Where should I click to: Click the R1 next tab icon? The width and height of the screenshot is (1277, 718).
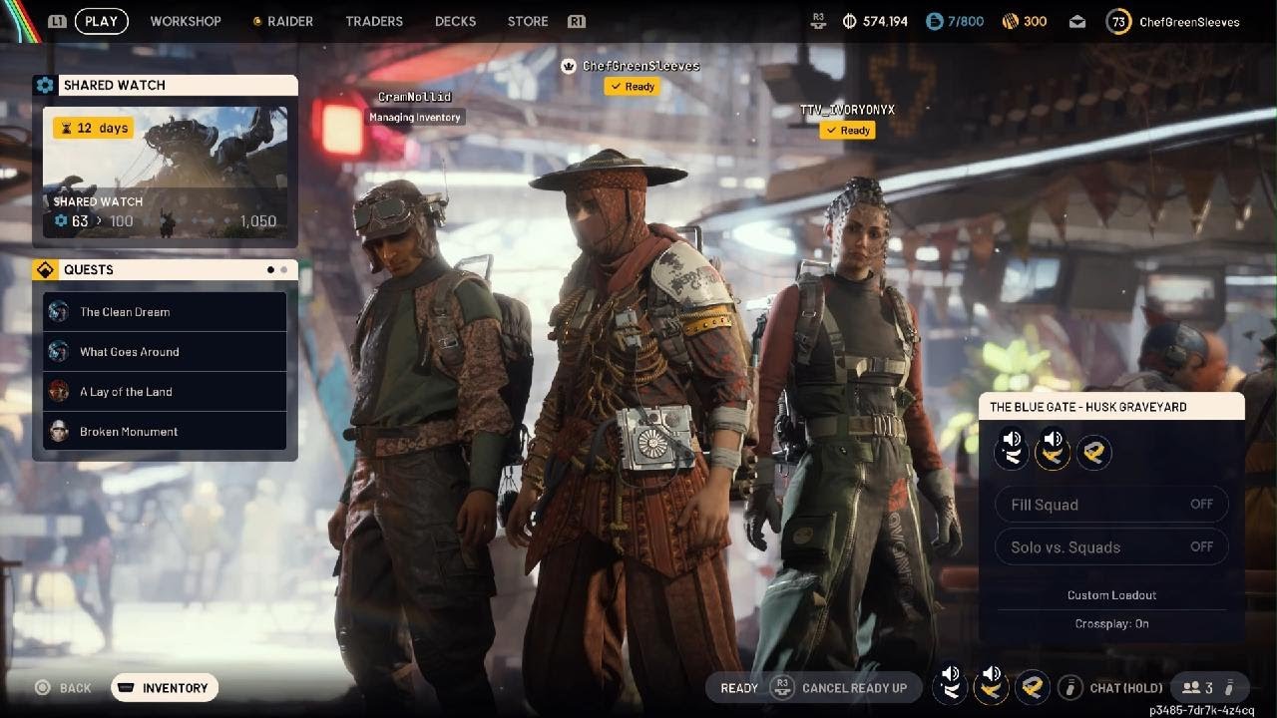[x=576, y=21]
